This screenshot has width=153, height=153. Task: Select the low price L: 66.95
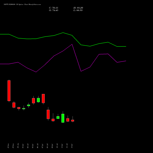[78, 10]
